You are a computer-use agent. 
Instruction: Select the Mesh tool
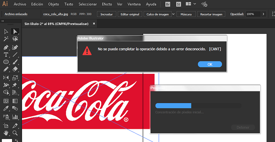pos(6,101)
